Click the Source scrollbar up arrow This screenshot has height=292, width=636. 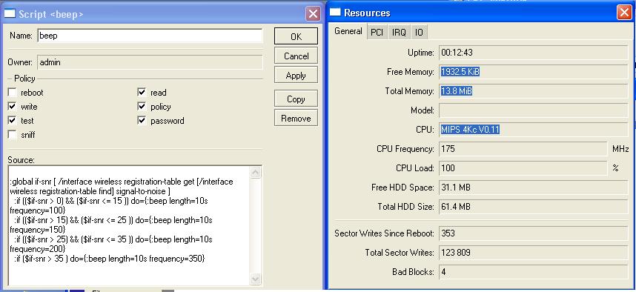(x=256, y=173)
